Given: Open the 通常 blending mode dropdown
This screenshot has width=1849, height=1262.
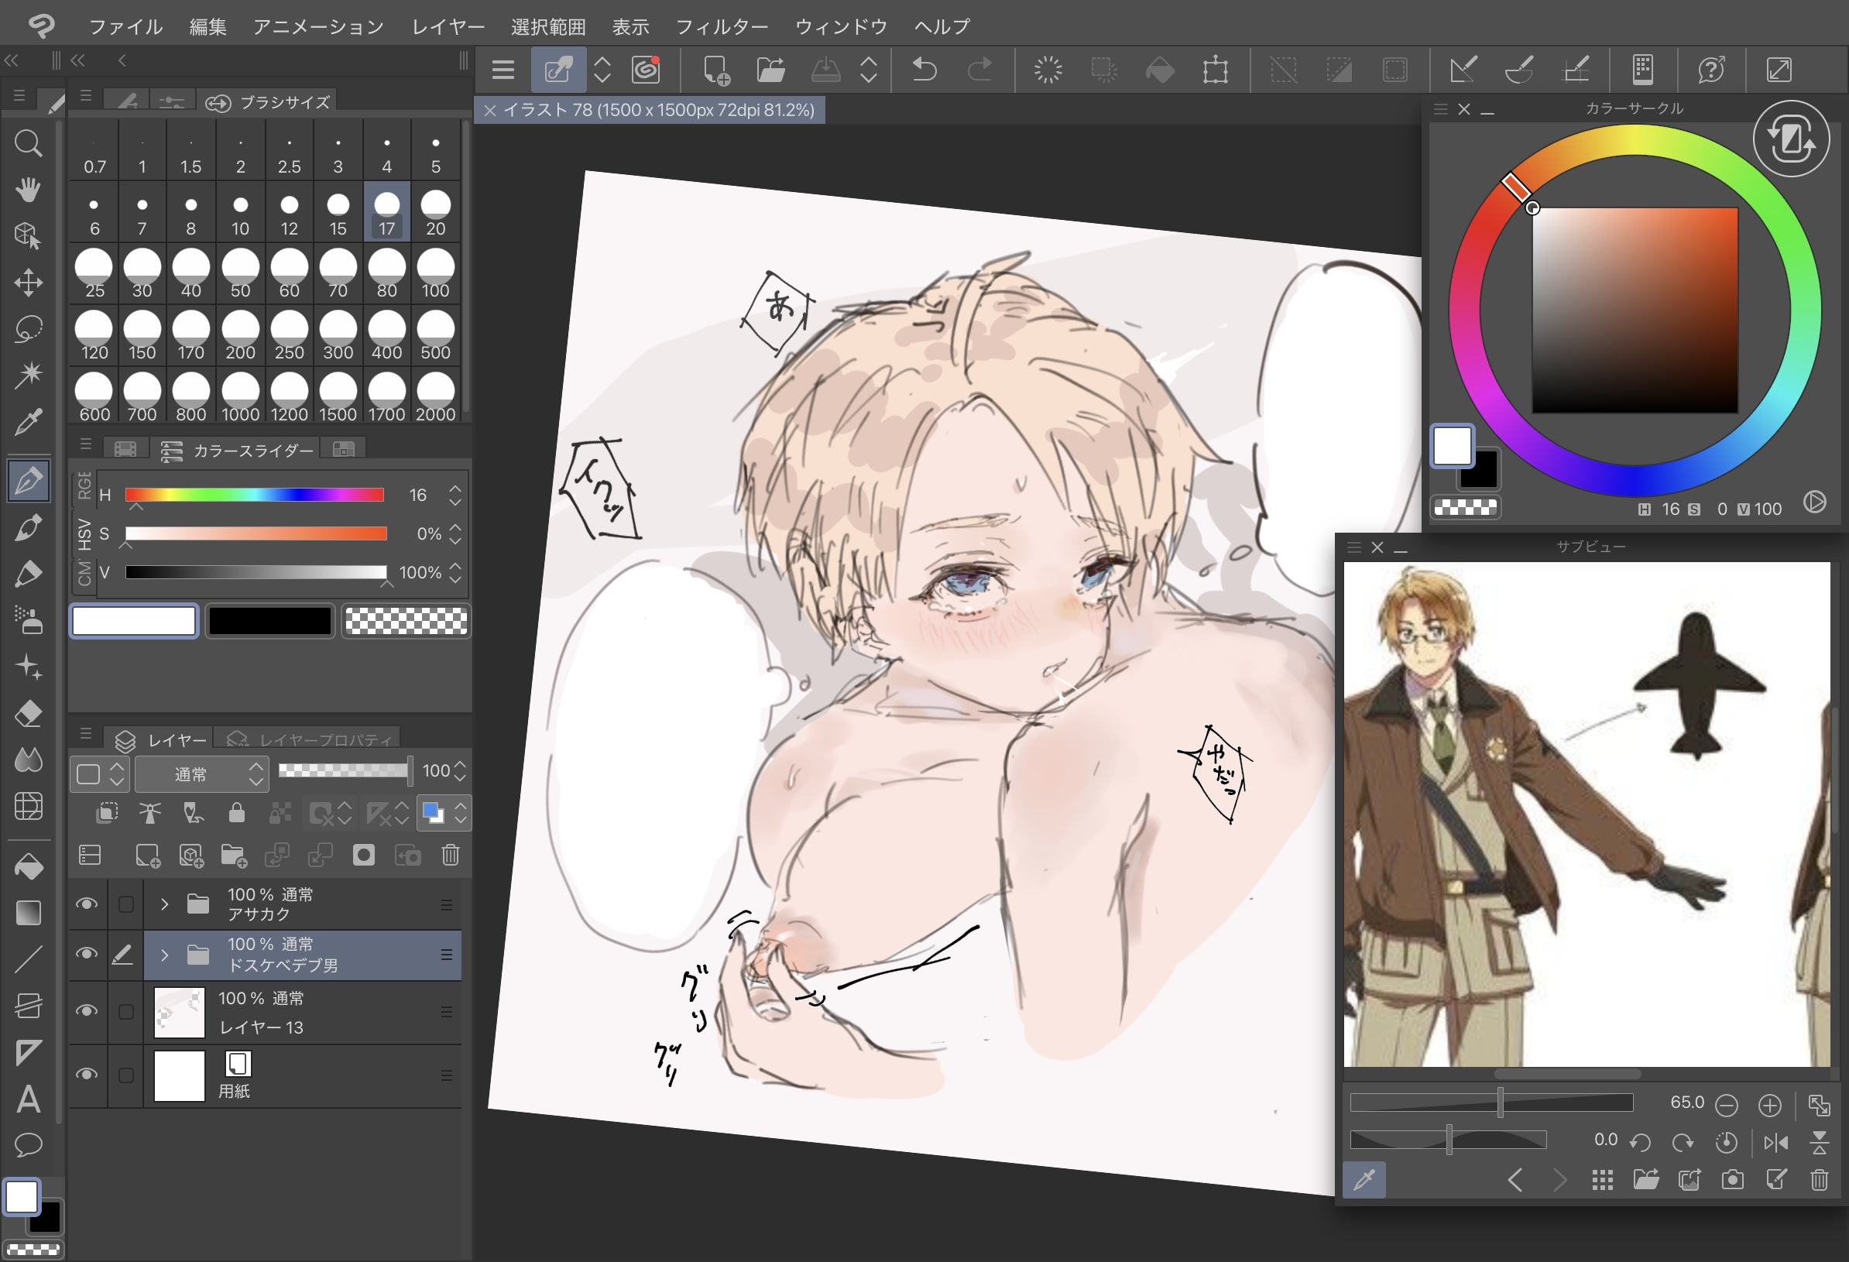Looking at the screenshot, I should point(201,773).
